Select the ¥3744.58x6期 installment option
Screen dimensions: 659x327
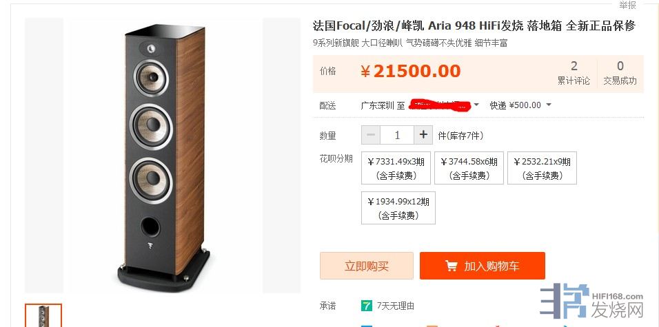(x=469, y=168)
